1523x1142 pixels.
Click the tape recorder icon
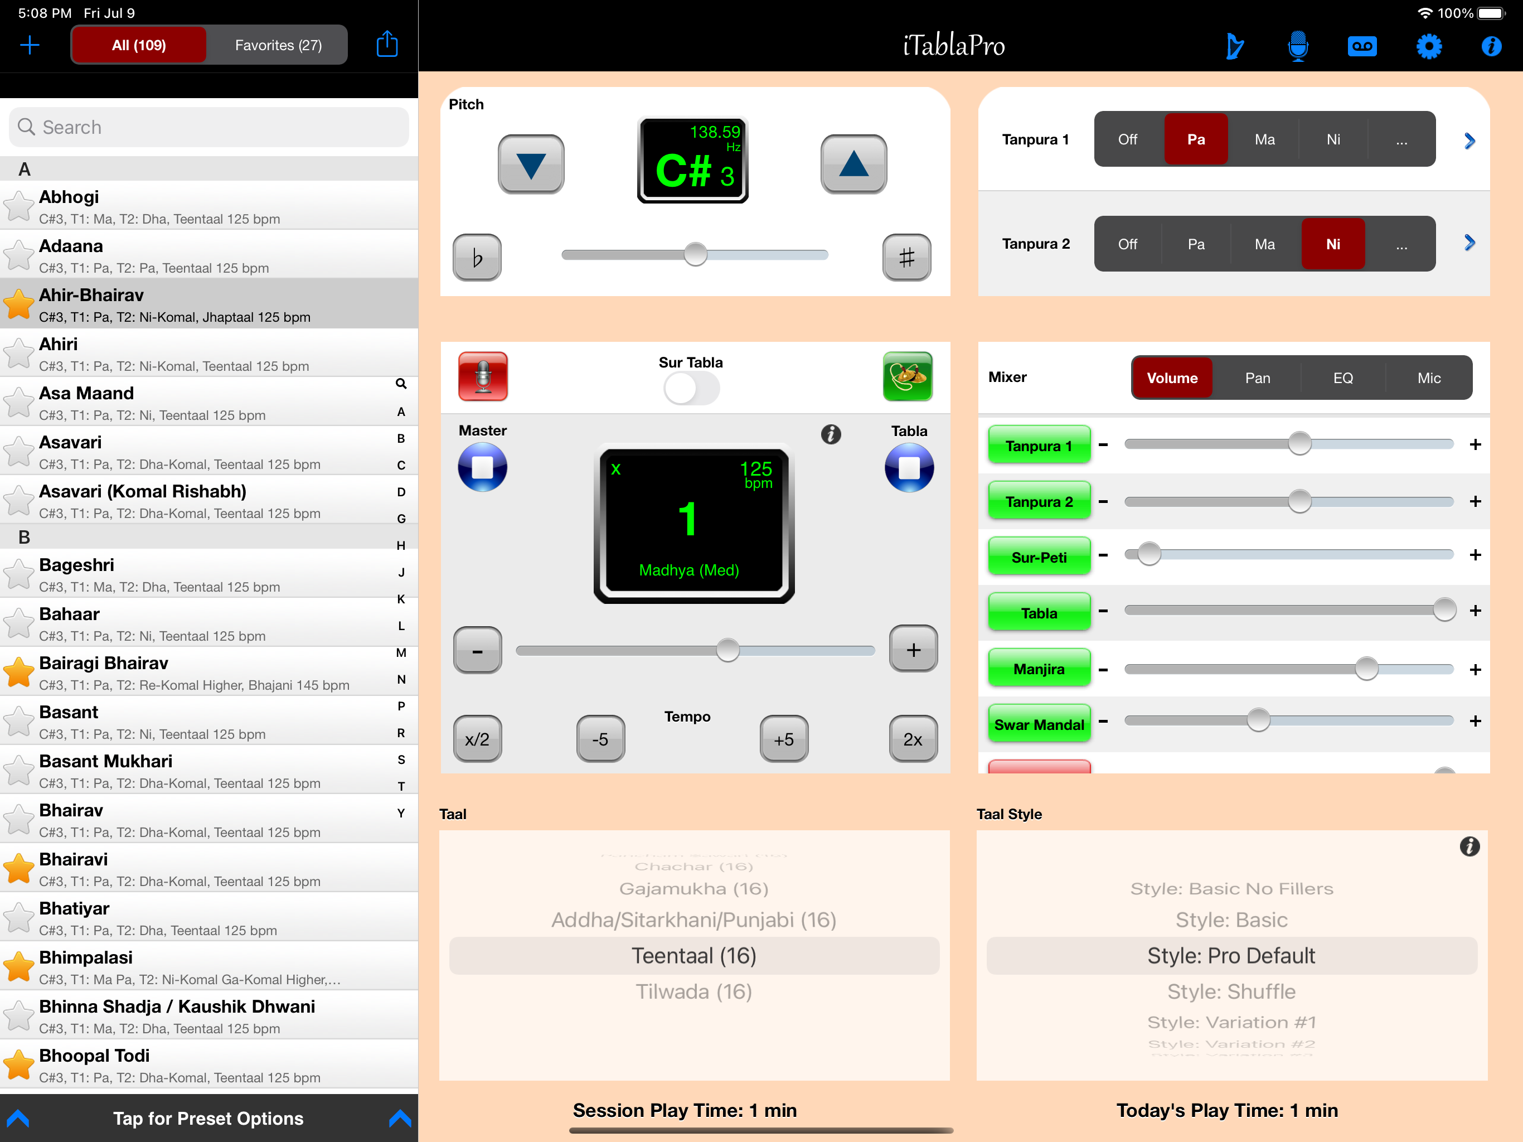pyautogui.click(x=1361, y=46)
